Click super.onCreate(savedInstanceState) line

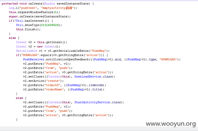point(40,16)
